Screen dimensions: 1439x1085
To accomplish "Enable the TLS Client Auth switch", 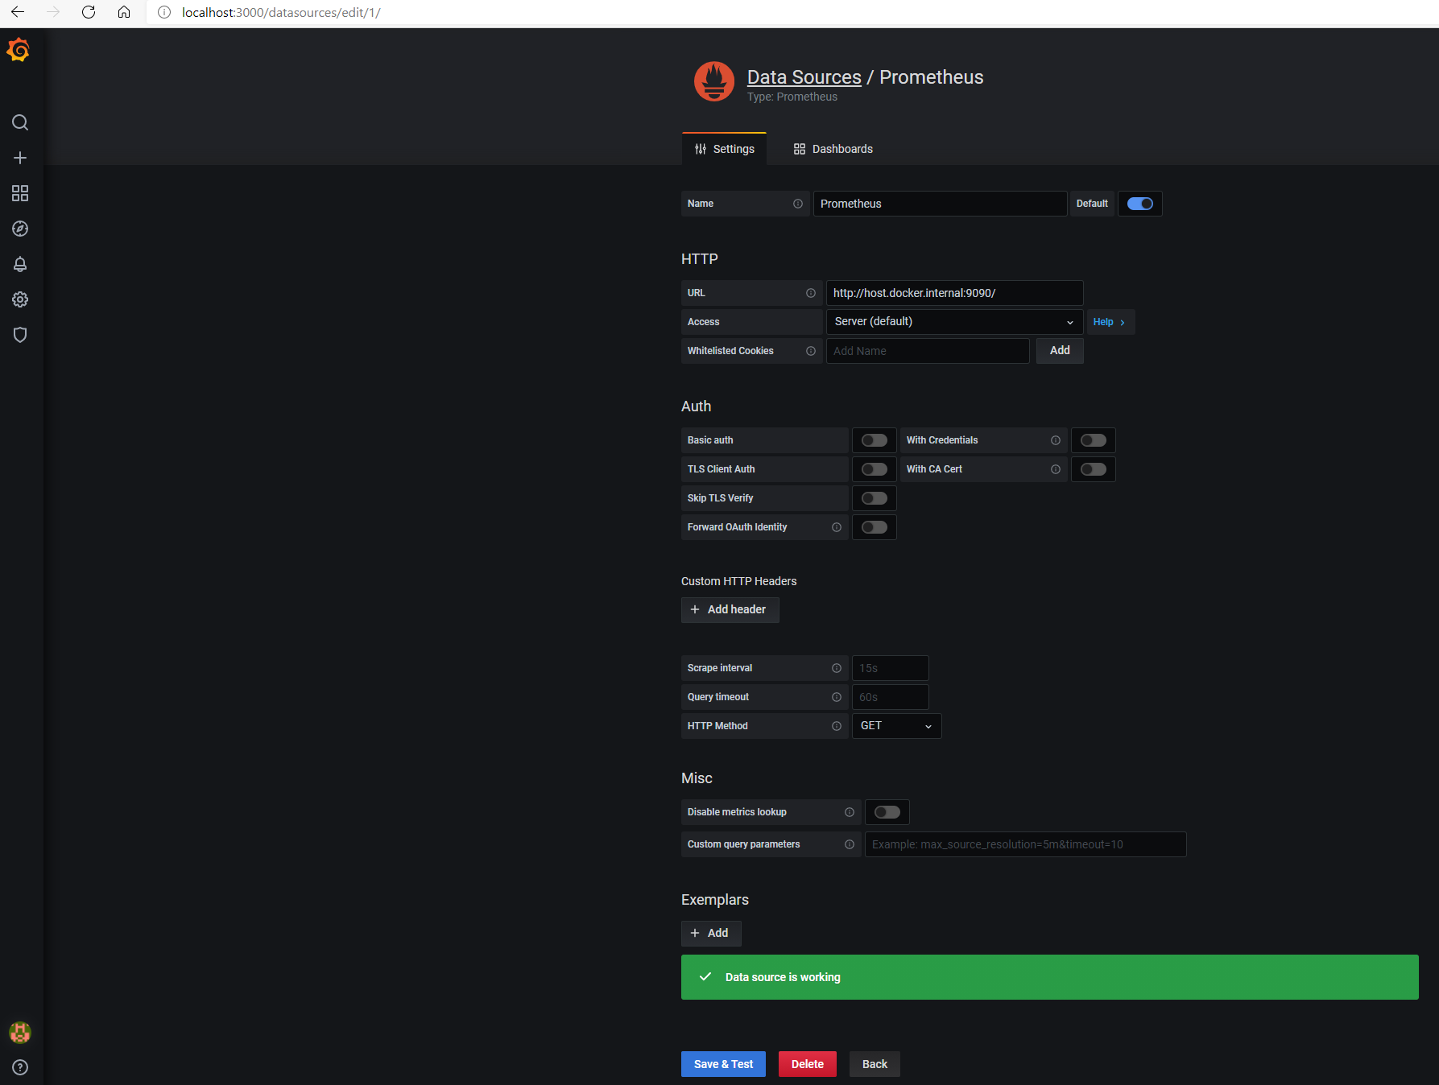I will (x=875, y=469).
